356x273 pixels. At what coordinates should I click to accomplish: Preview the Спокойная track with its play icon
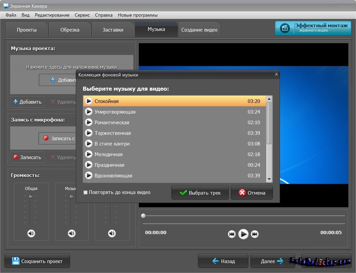coord(89,101)
